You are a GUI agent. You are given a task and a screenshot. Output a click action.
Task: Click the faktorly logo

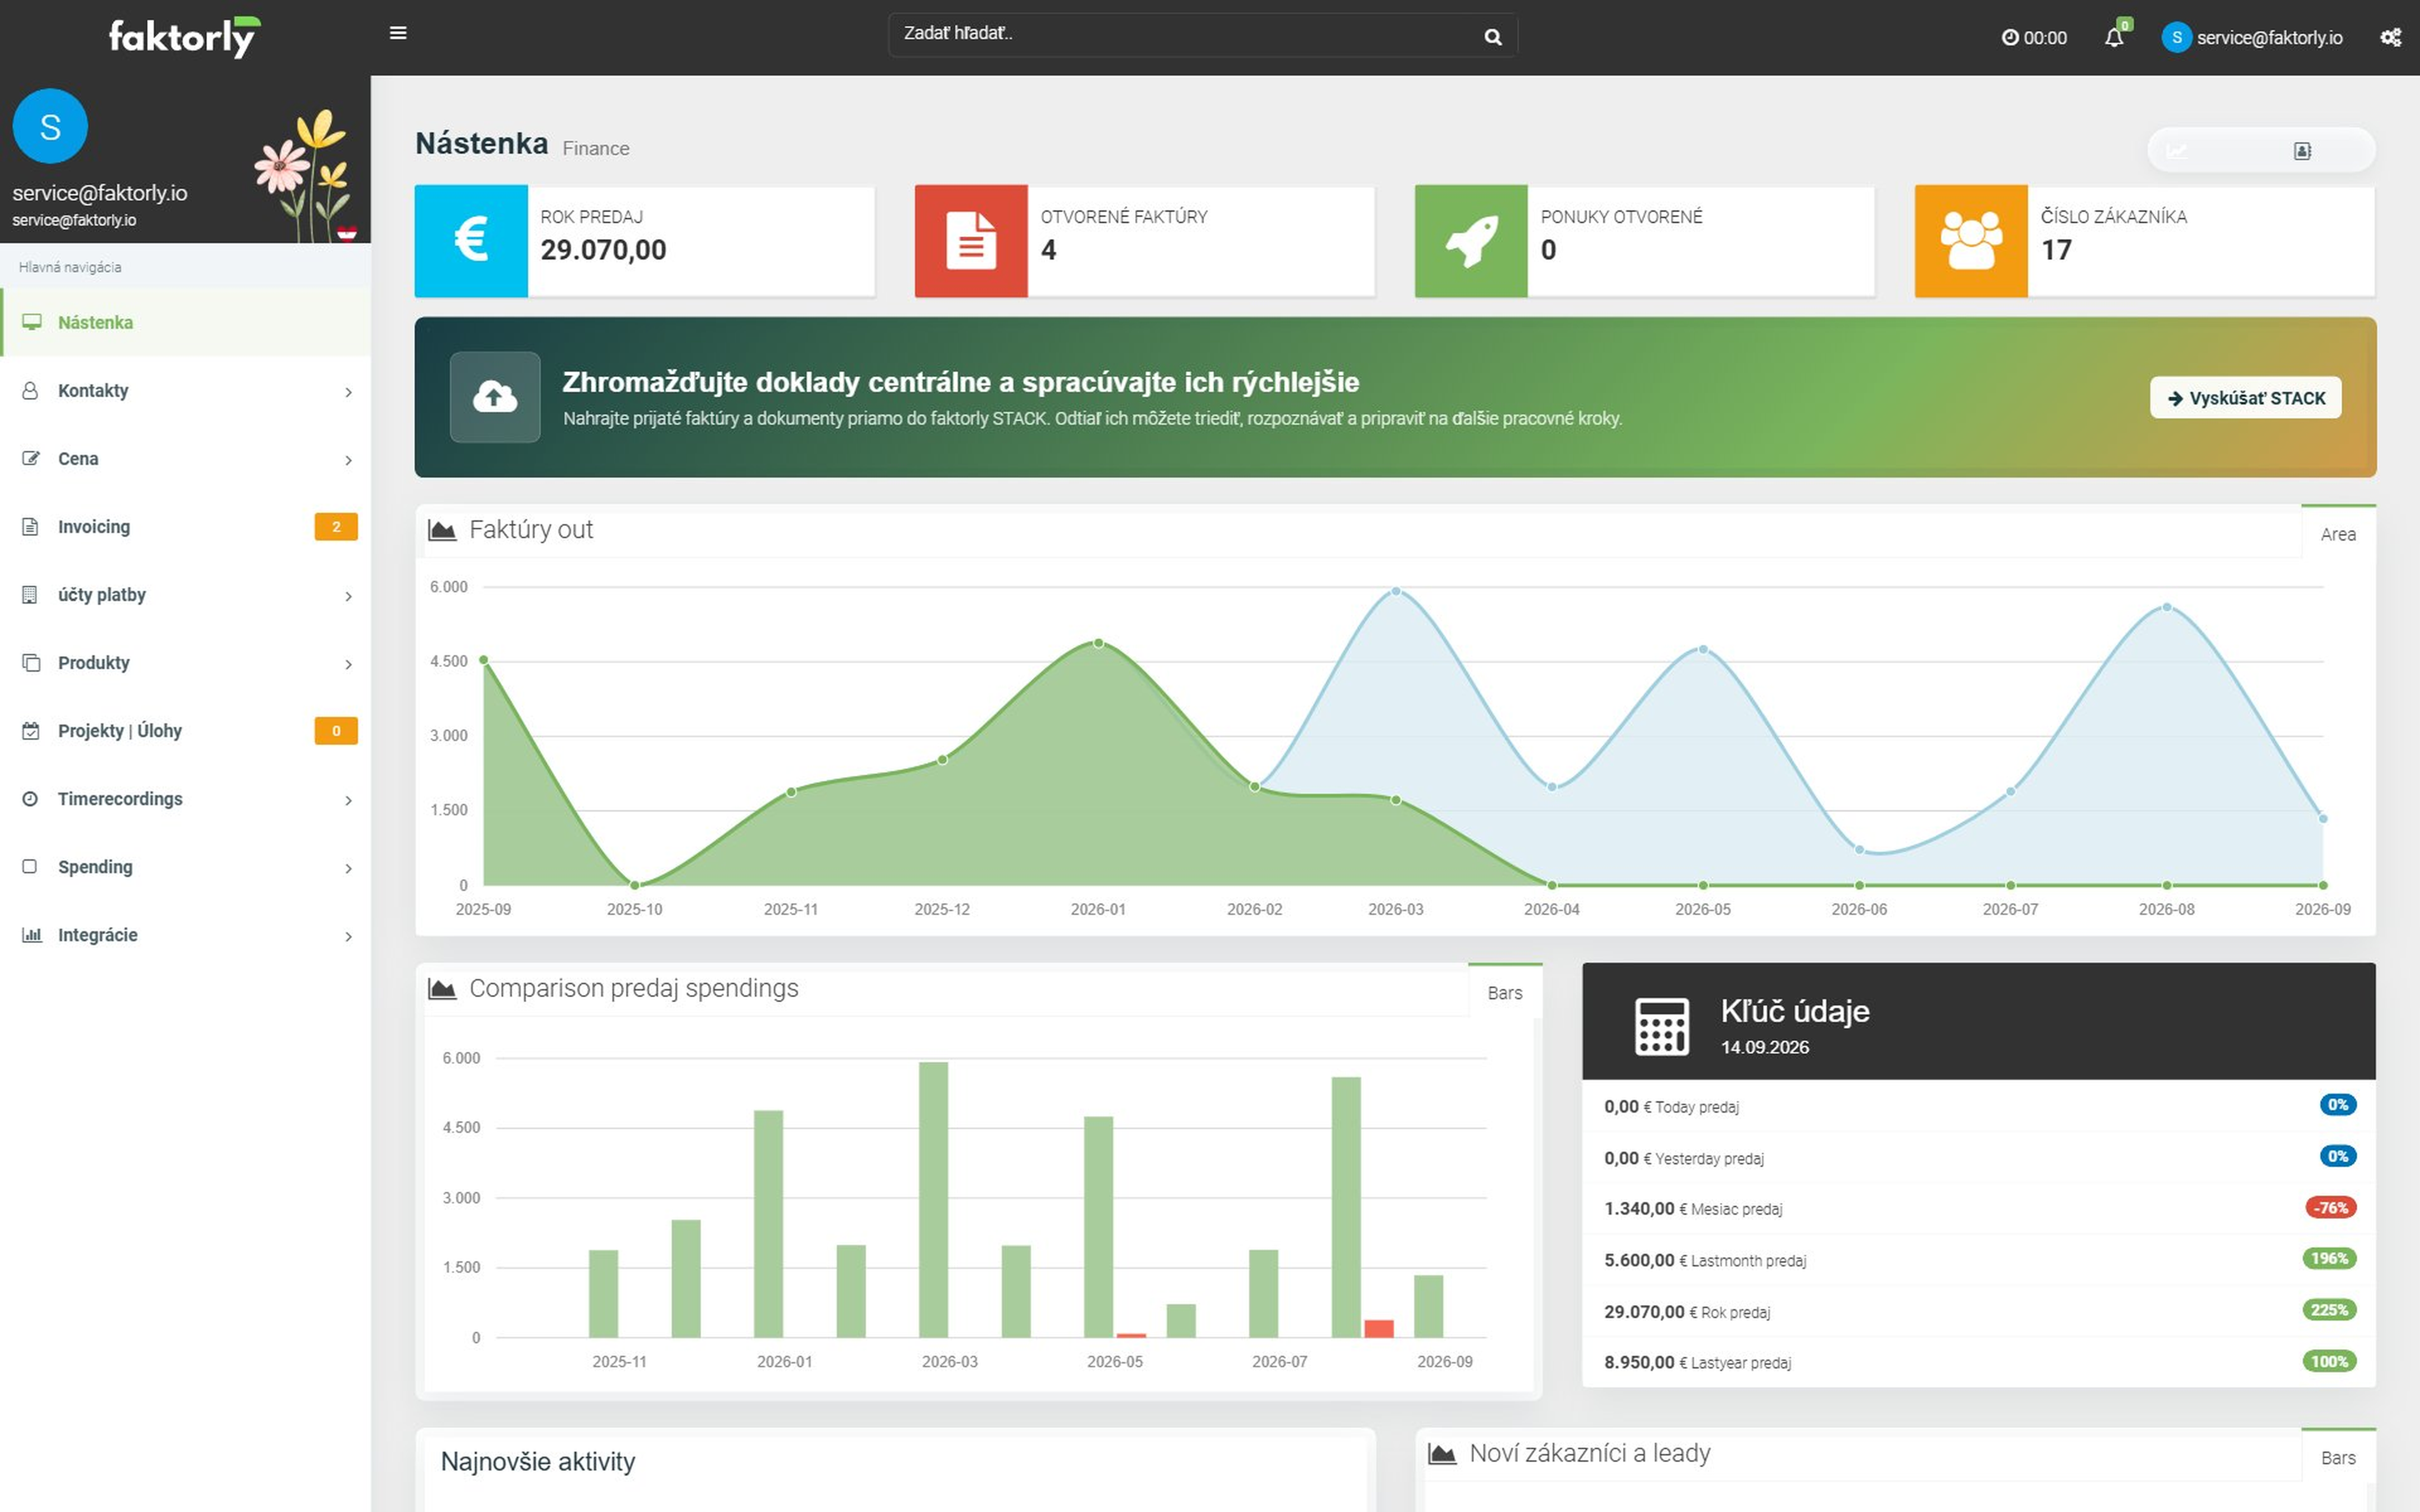click(184, 37)
